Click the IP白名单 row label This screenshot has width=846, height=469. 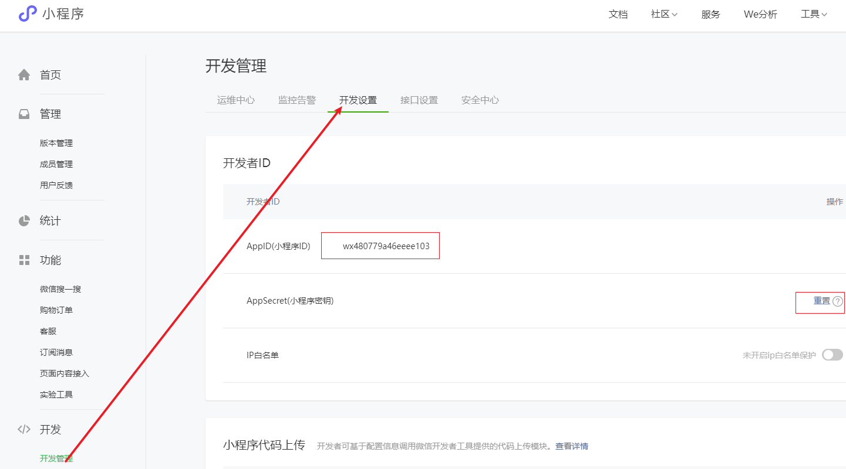[x=262, y=355]
